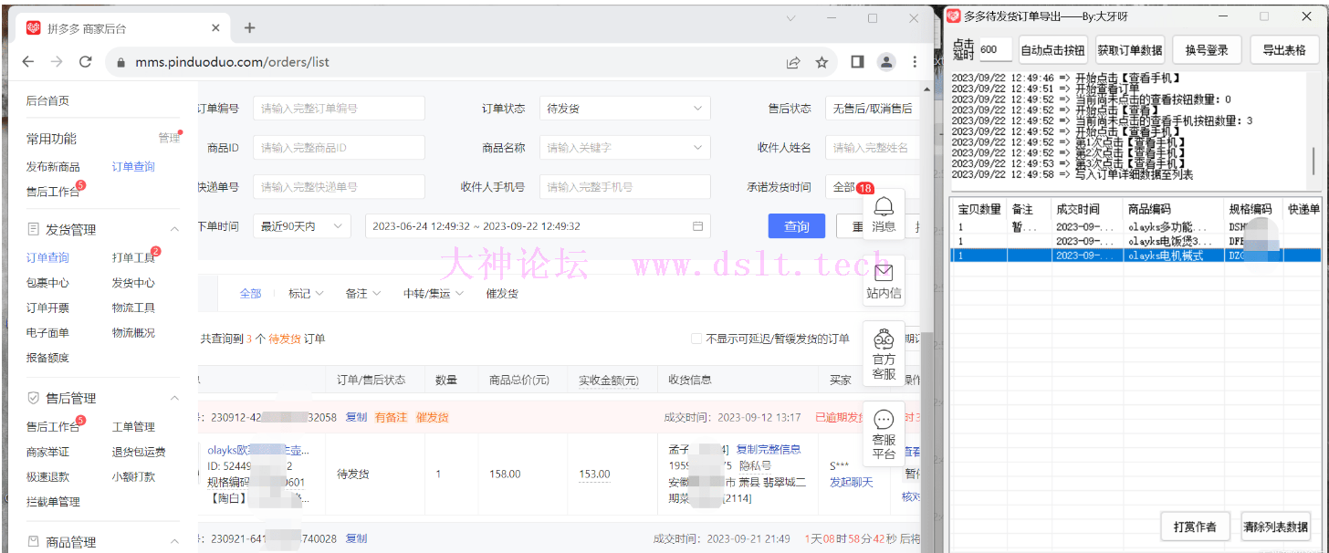The image size is (1329, 553).
Task: Open the 最近90天内 time range dropdown
Action: pos(300,226)
